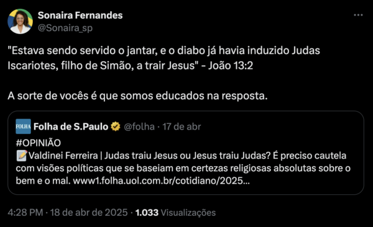The height and width of the screenshot is (227, 373).
Task: Click the 'bem e o mal' text line
Action: coord(133,181)
